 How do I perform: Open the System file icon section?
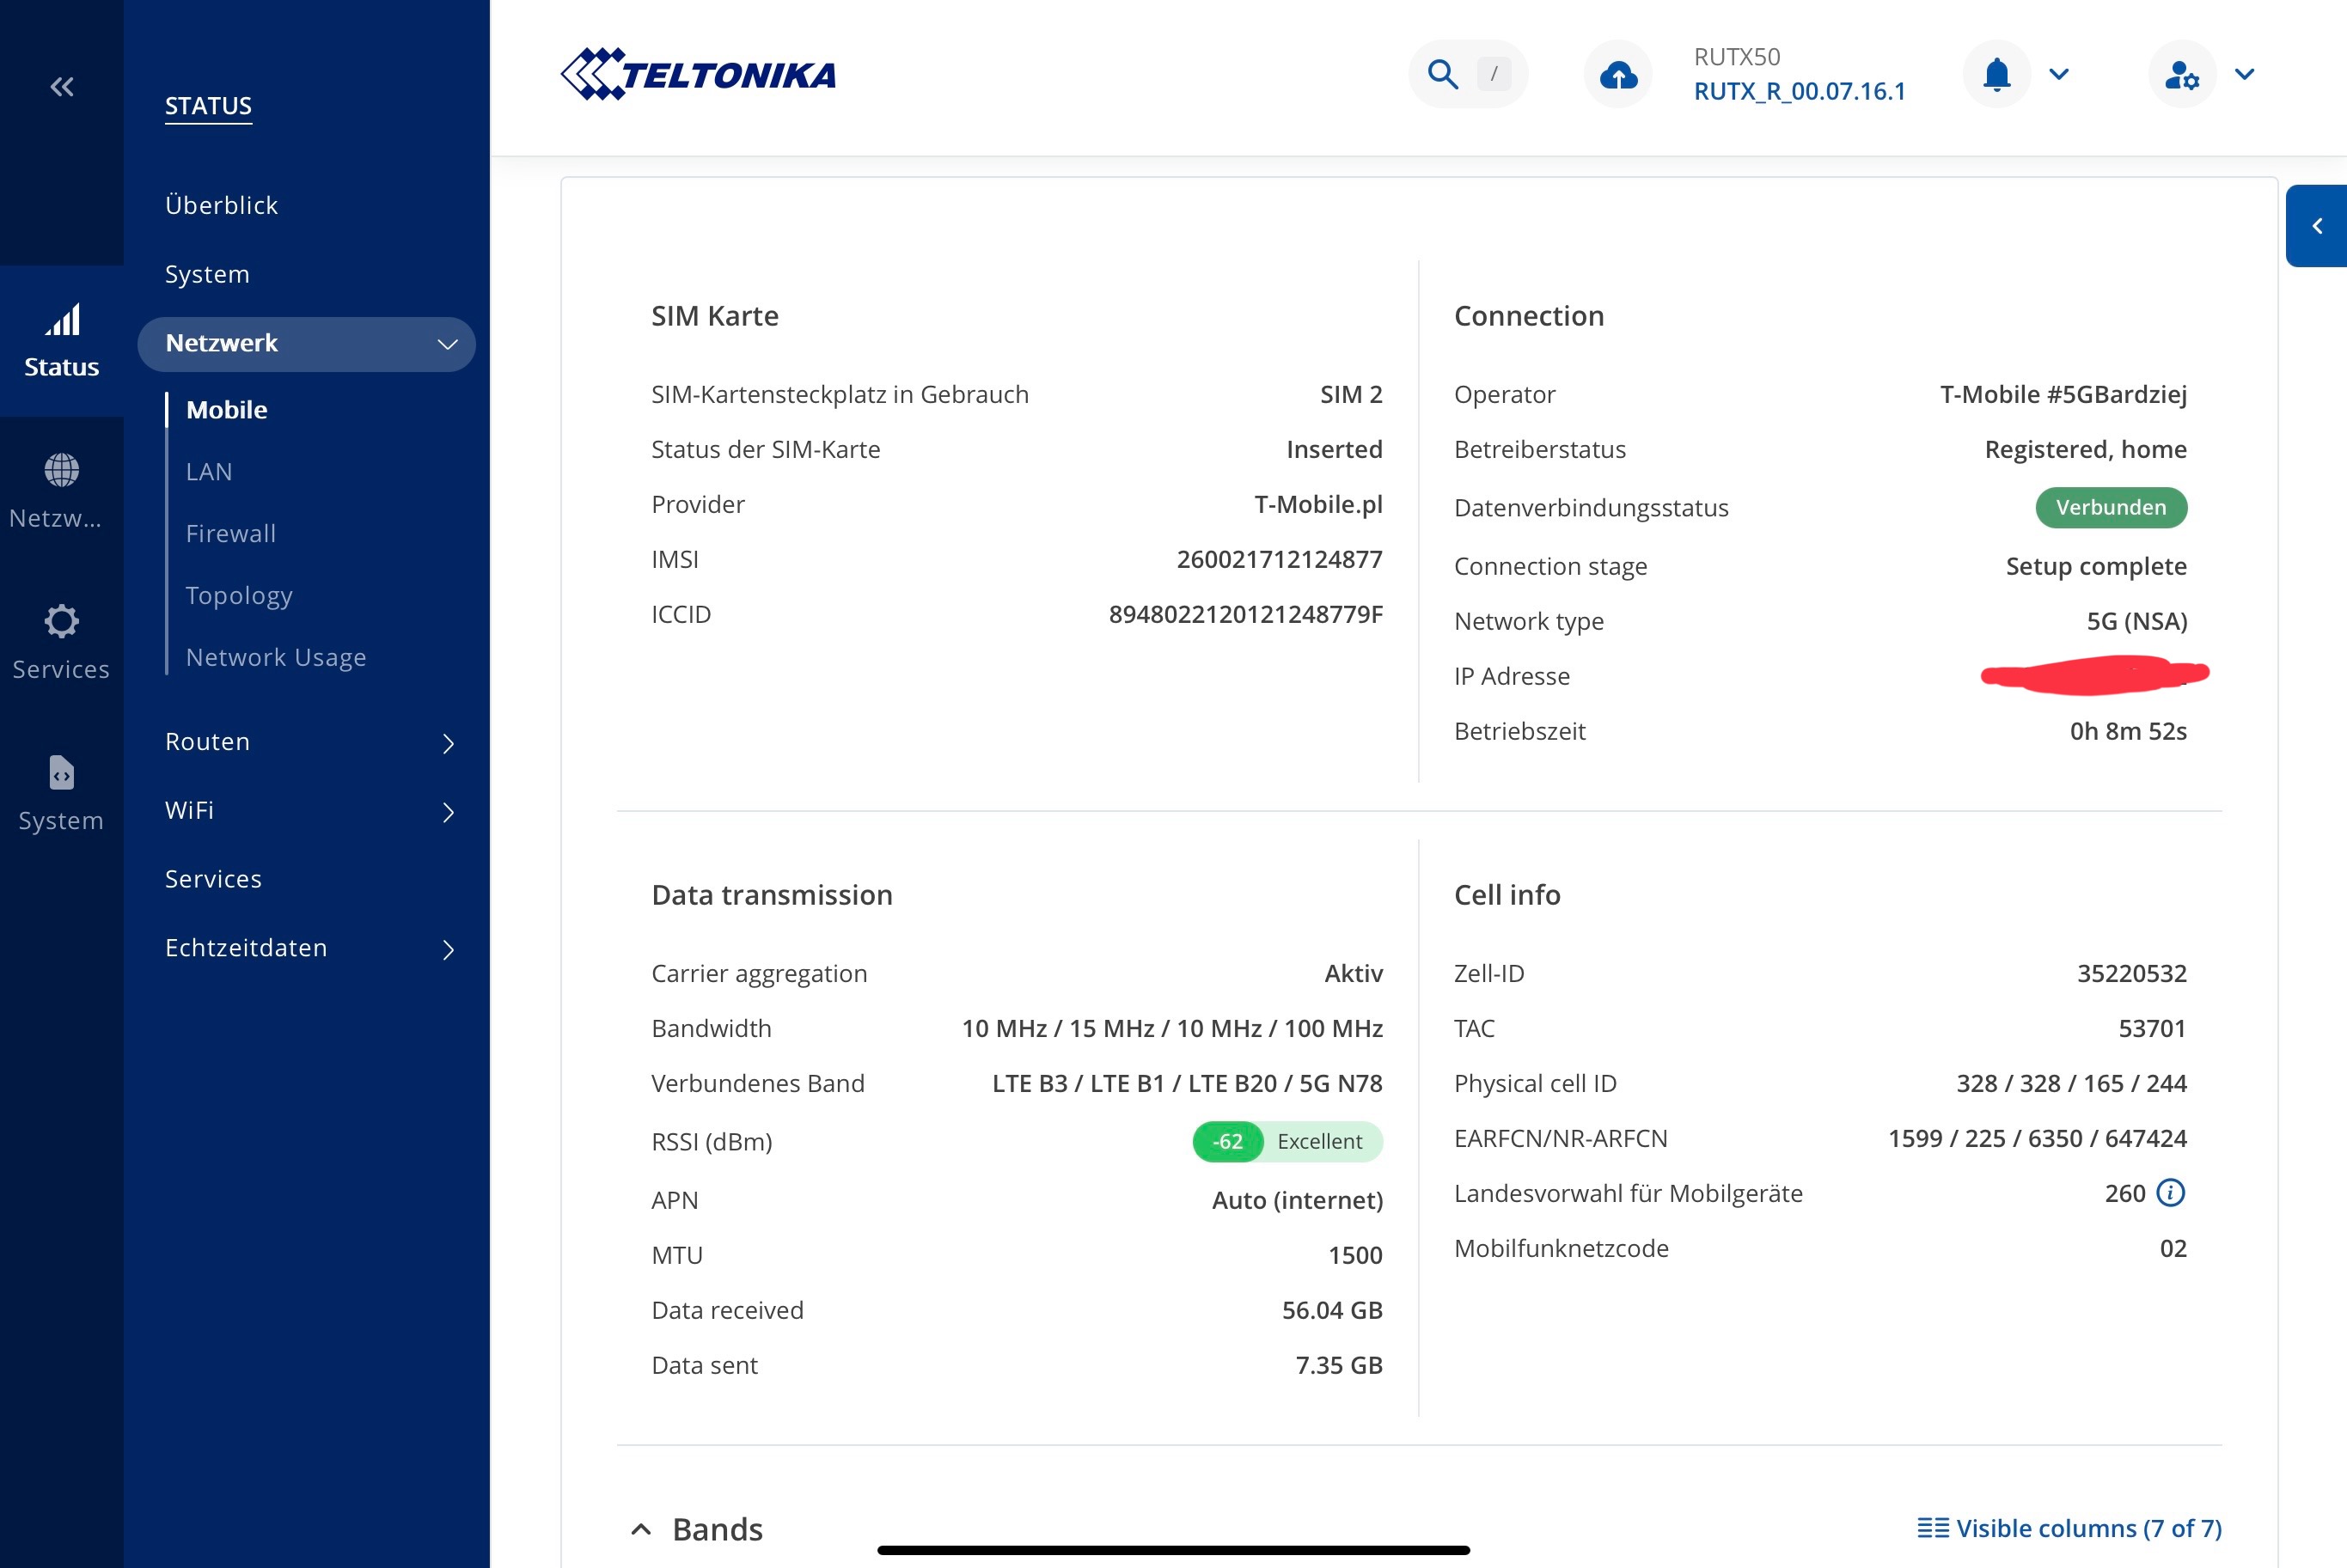pyautogui.click(x=61, y=773)
